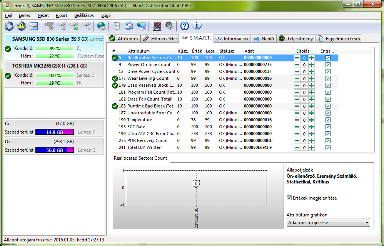Toggle the enable checkbox for Wear Leveling Count

pos(328,78)
